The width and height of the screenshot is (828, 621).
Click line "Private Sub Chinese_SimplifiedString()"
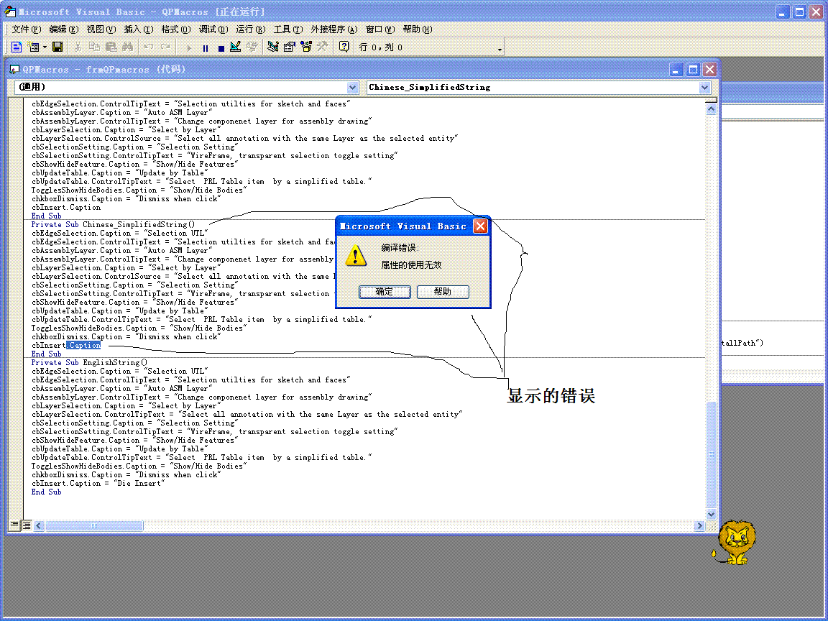click(x=113, y=224)
